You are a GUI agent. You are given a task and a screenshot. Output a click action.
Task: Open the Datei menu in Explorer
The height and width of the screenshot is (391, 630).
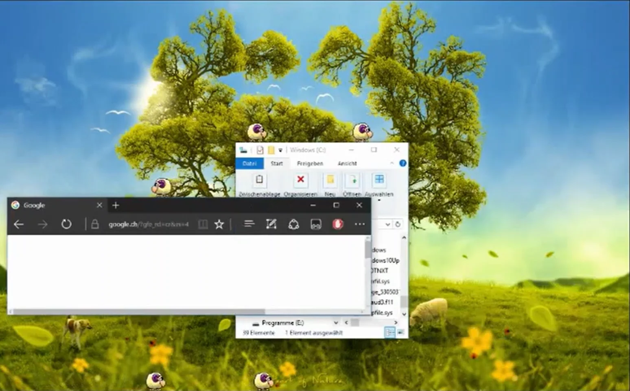coord(249,163)
